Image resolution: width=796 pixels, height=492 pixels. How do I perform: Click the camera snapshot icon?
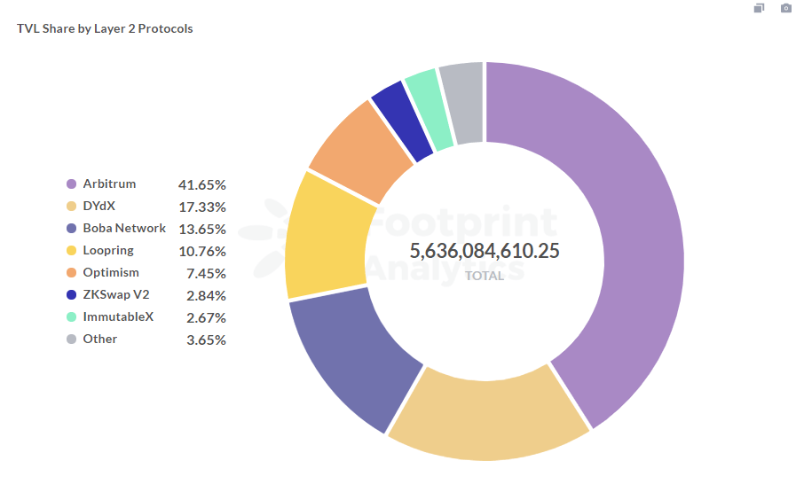[x=785, y=8]
